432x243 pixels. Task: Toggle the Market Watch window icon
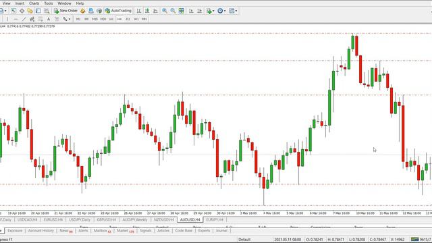[x=13, y=11]
